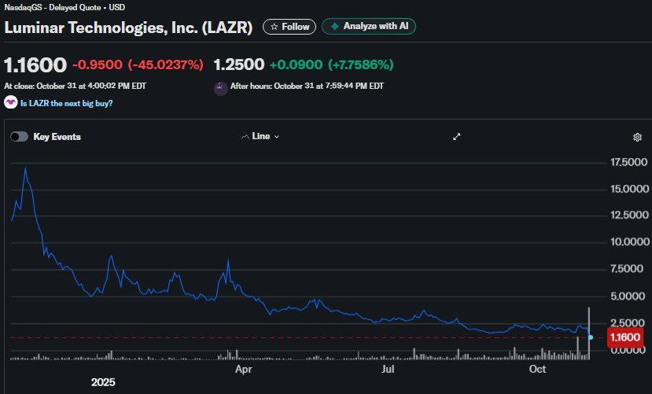Click the 2025 year label
The height and width of the screenshot is (394, 652).
(103, 382)
